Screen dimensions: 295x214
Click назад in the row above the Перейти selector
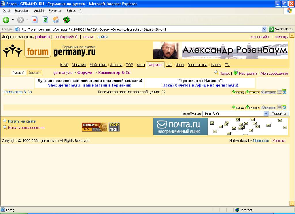click(238, 107)
